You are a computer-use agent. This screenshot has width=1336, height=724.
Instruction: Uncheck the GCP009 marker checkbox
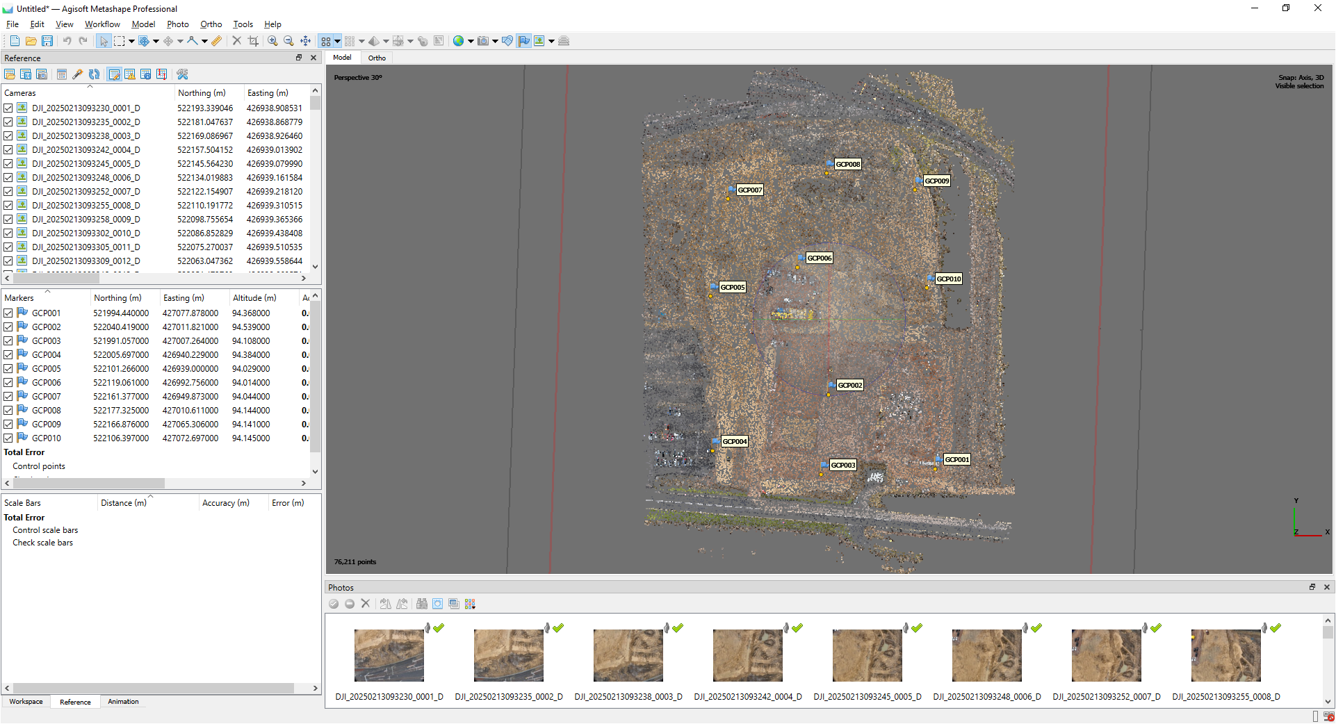click(8, 425)
